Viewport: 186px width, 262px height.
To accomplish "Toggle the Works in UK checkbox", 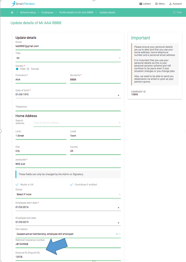I will (x=17, y=185).
